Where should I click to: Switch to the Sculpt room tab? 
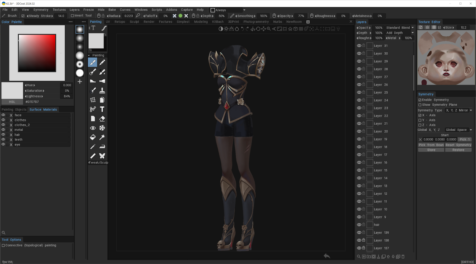tap(134, 22)
